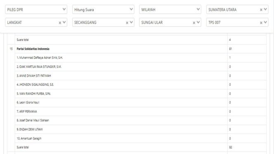Expand the WILAYAH dropdown arrow

coord(198,9)
